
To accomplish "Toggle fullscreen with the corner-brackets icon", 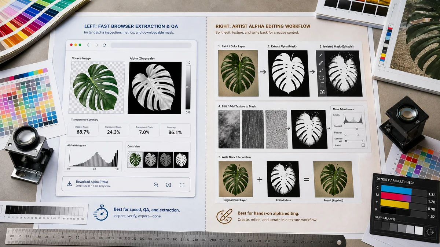I will click(182, 185).
